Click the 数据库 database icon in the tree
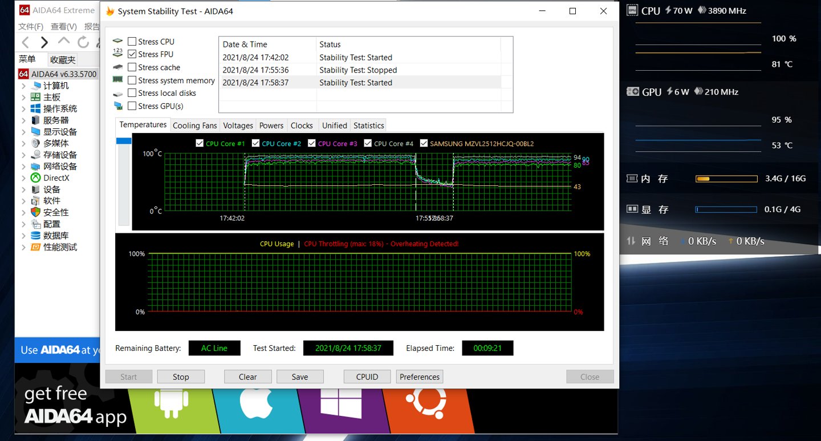Viewport: 821px width, 441px height. tap(36, 236)
